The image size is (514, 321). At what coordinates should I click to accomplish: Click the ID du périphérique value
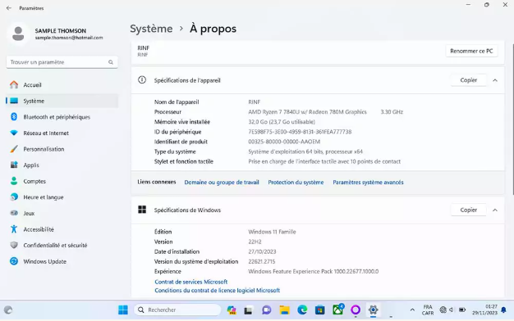click(x=300, y=132)
